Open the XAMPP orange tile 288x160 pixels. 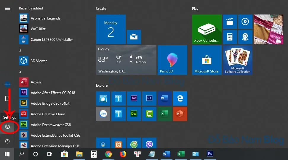(x=119, y=143)
